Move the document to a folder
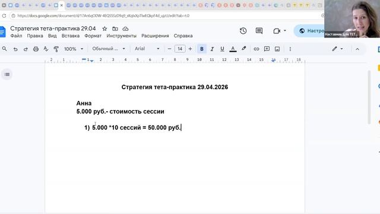 click(115, 29)
